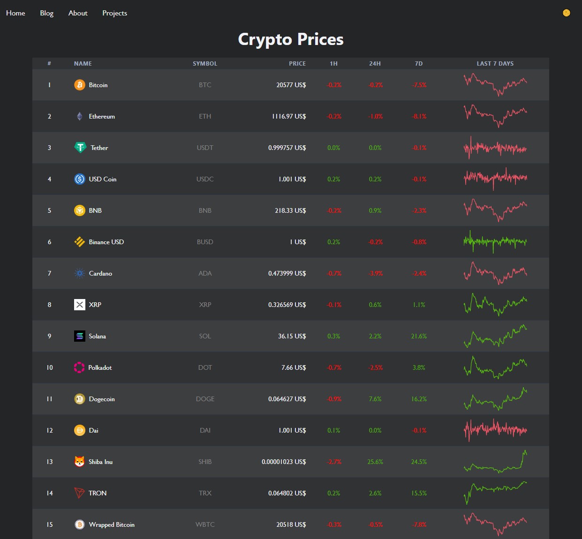The width and height of the screenshot is (582, 539).
Task: Open the Solana 7-day sparkline chart
Action: [x=495, y=336]
